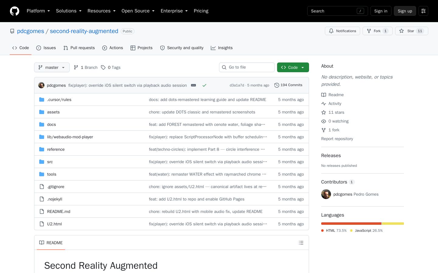Click the reference folder icon
Screen dimensions: 438x273
(42, 149)
